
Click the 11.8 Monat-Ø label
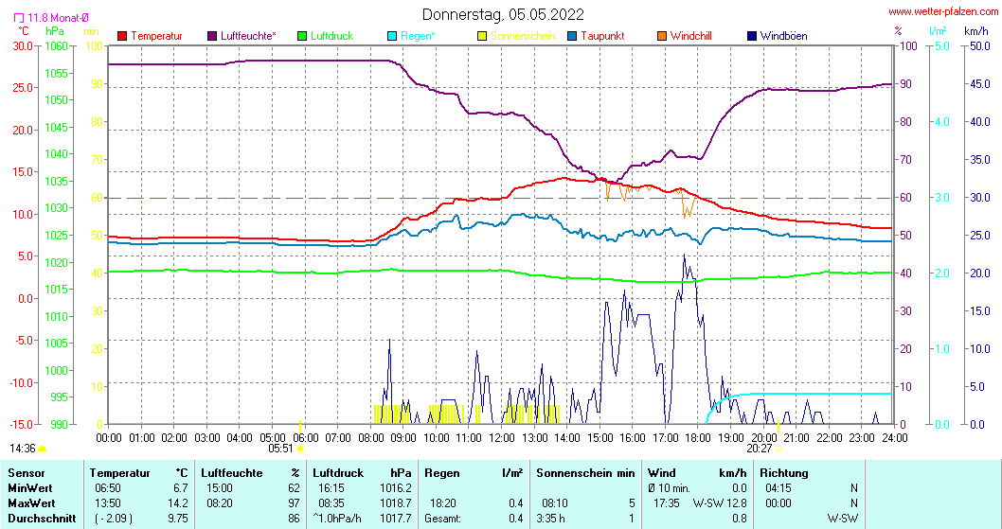click(58, 18)
